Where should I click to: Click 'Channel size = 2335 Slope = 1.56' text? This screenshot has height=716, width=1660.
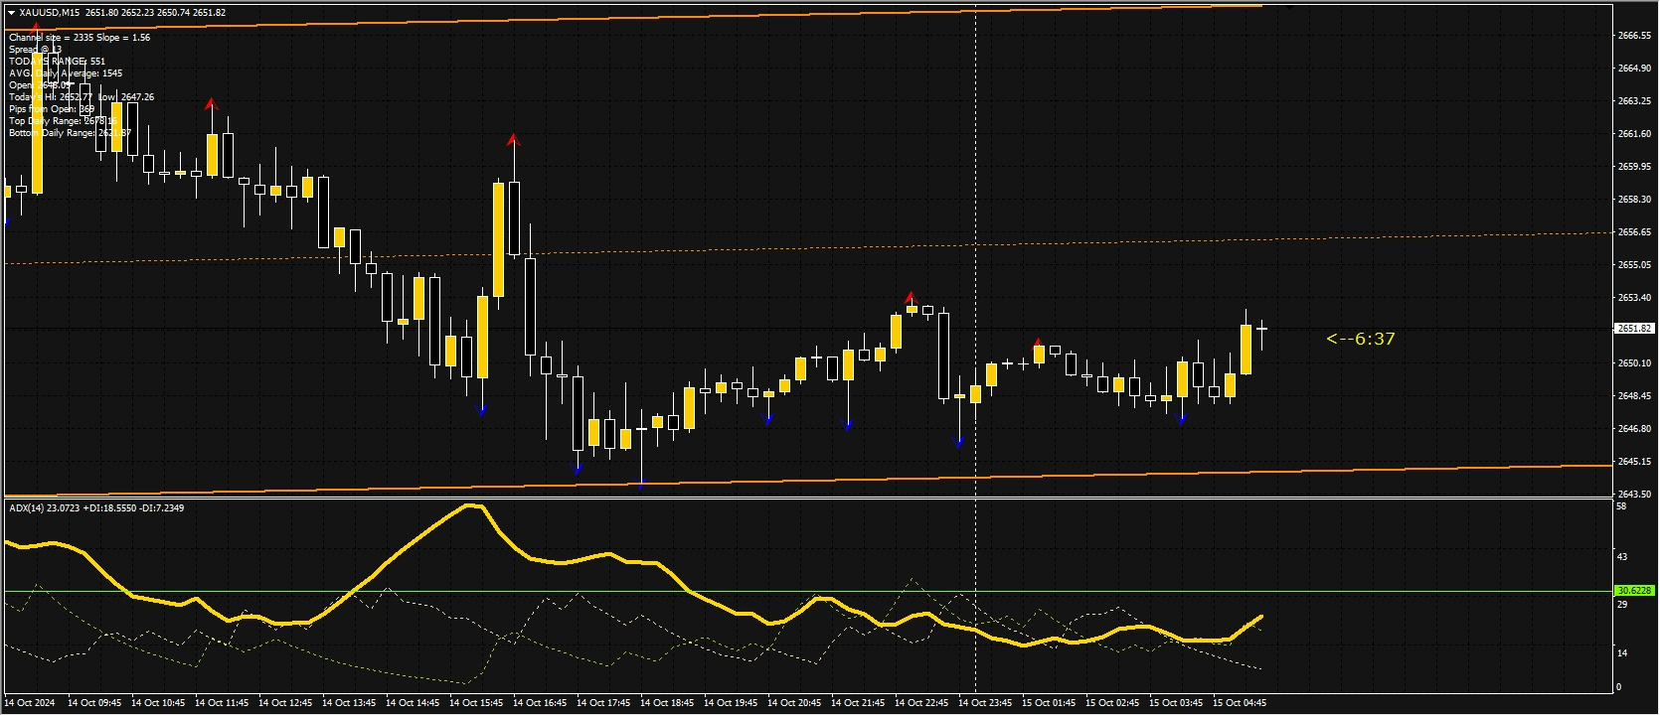pyautogui.click(x=80, y=38)
